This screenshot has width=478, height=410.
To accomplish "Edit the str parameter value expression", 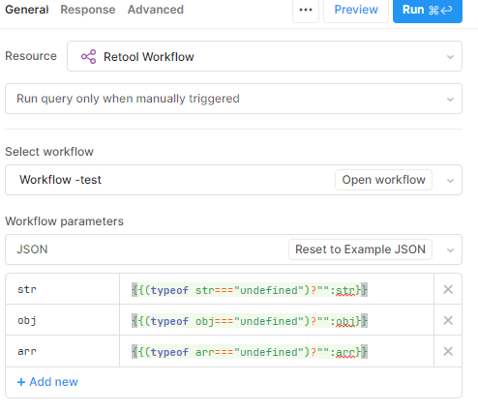I will 277,289.
